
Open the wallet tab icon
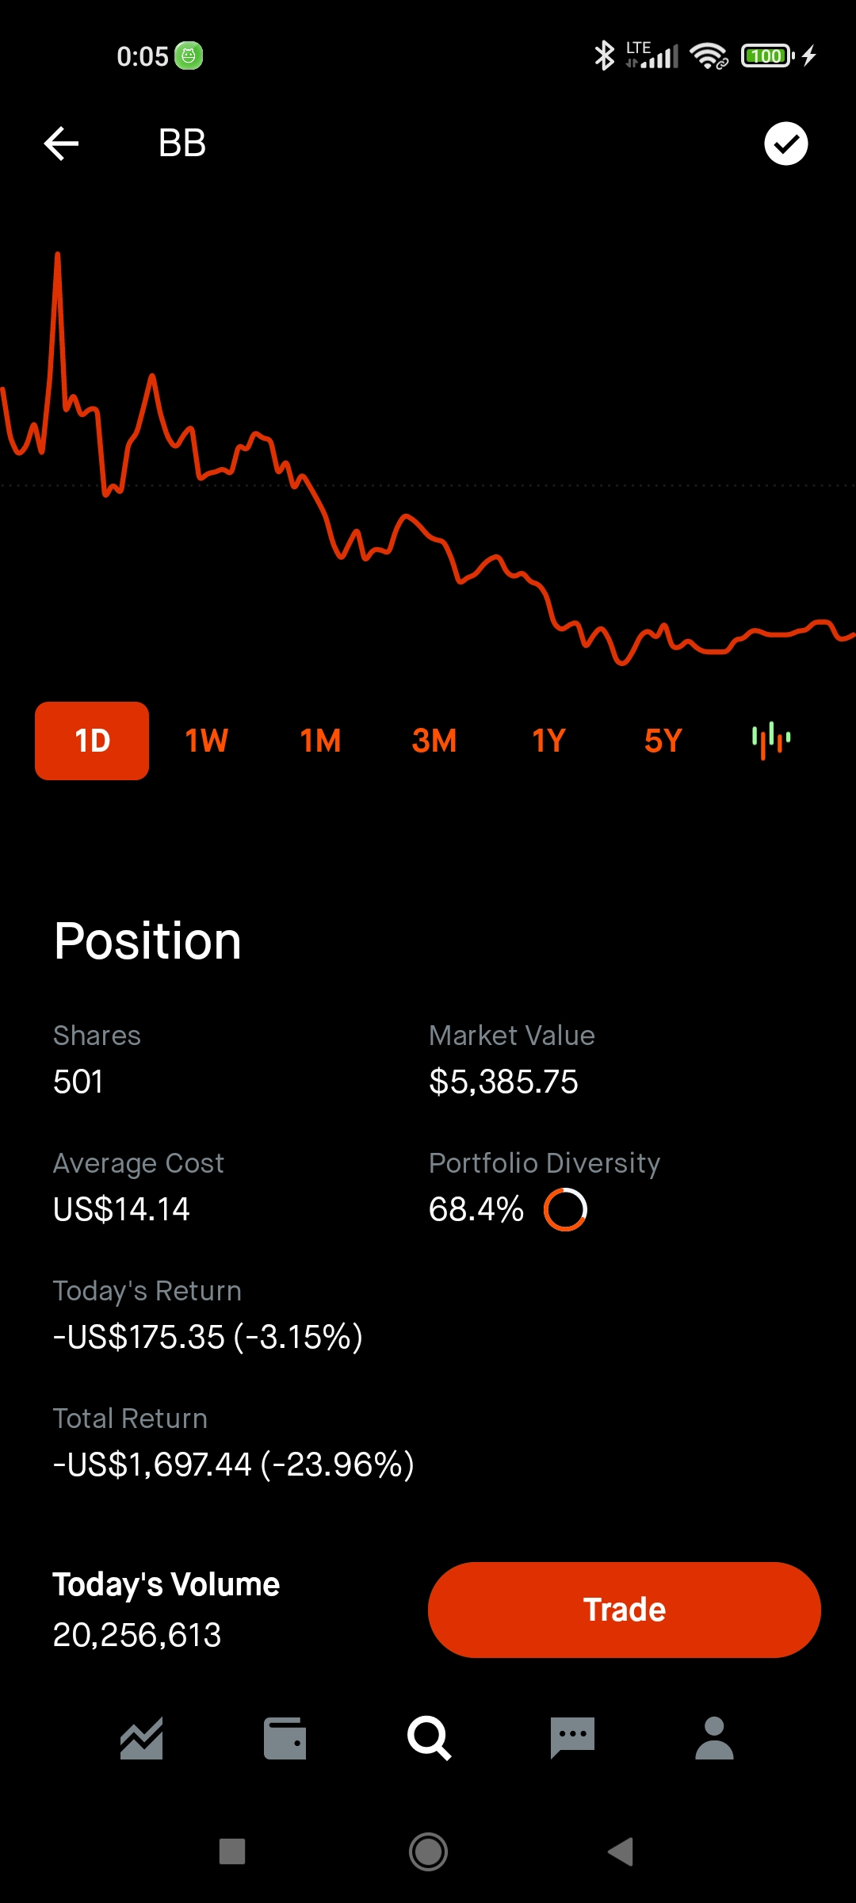click(x=285, y=1738)
